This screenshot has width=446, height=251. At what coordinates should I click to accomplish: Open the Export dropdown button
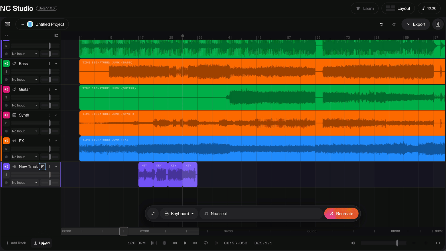(x=416, y=24)
